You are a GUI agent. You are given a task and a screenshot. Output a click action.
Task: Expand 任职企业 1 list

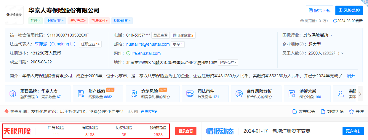point(90,44)
